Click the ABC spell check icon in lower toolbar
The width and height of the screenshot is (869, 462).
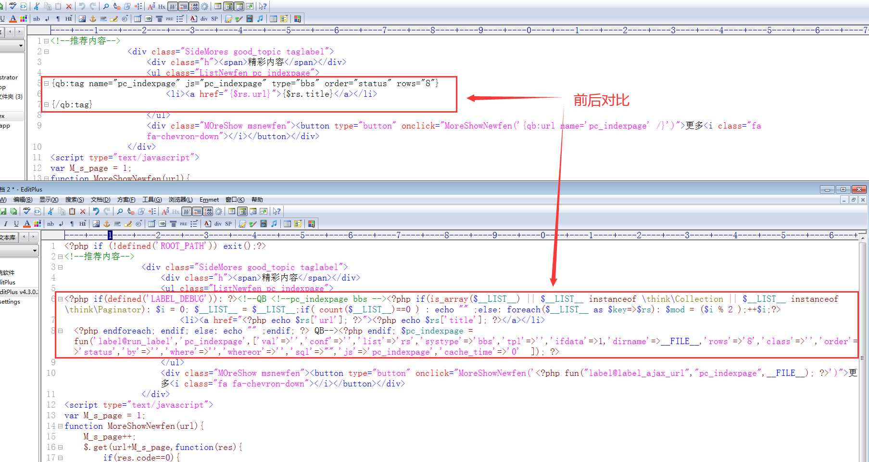pyautogui.click(x=26, y=211)
